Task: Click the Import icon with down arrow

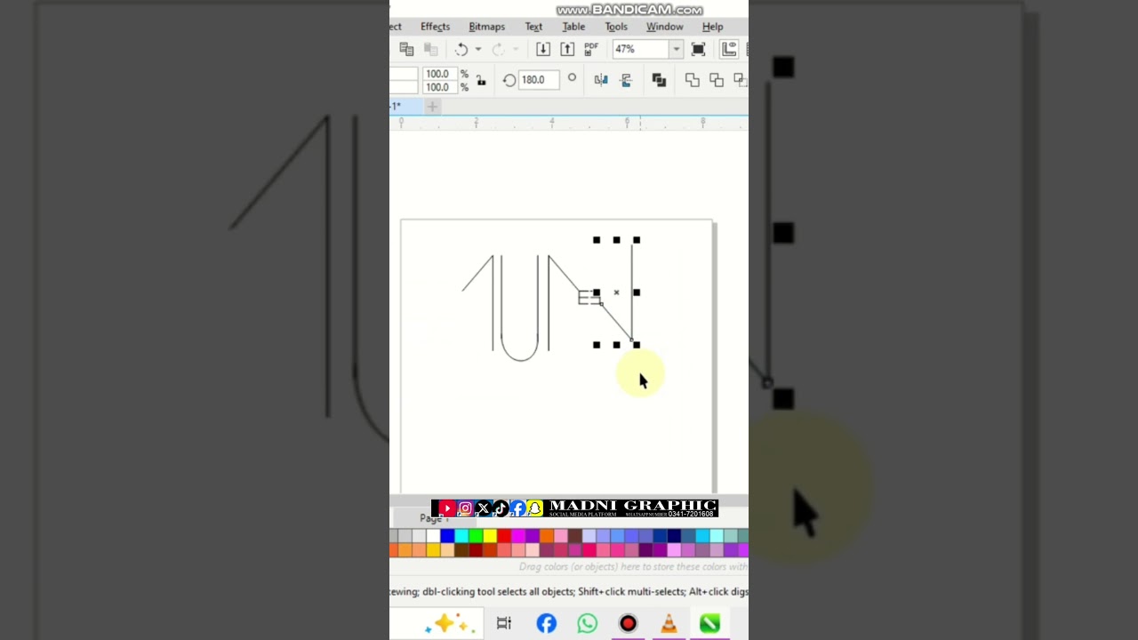Action: [x=543, y=50]
